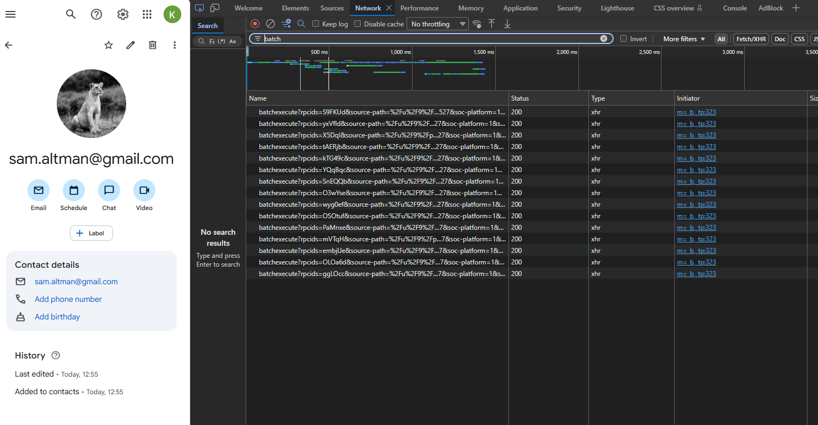Click the Label button
The width and height of the screenshot is (818, 425).
91,233
